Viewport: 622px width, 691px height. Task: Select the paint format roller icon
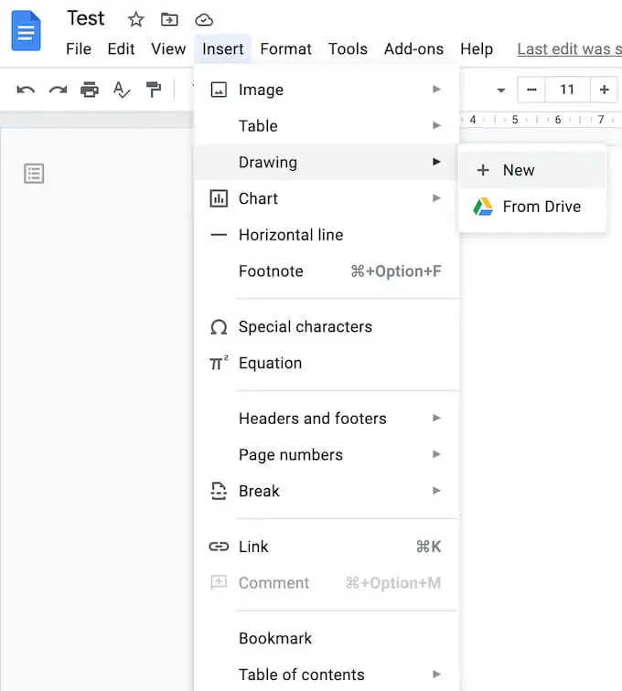[154, 90]
